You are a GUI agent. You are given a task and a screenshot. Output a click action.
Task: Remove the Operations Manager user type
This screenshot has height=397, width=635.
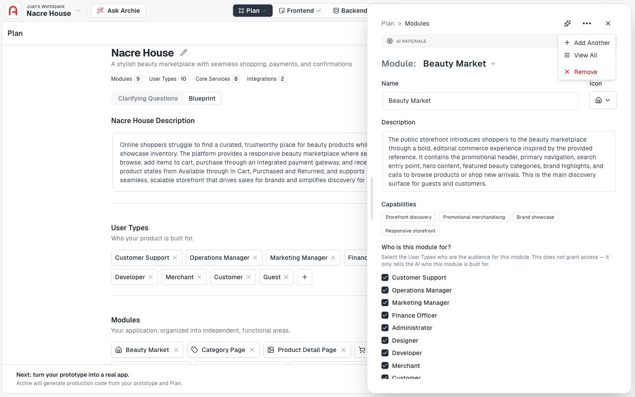(x=255, y=258)
